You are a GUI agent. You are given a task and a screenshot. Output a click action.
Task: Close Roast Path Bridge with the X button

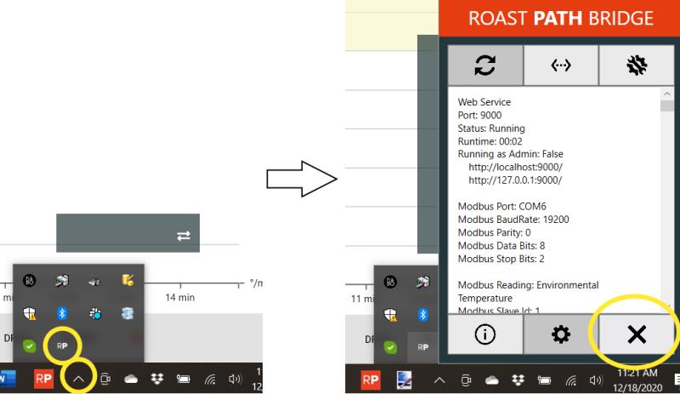coord(636,334)
